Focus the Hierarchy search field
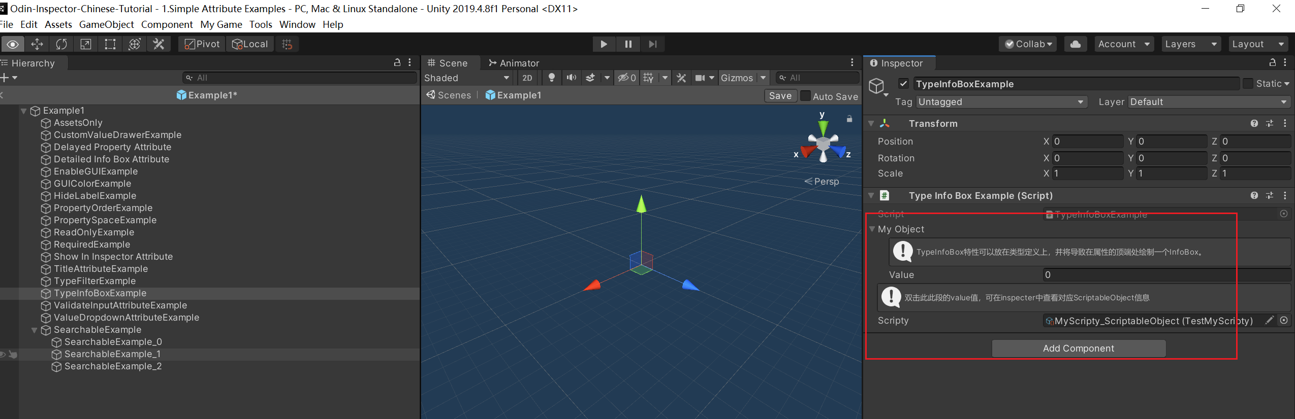Screen dimensions: 1295x419 point(300,78)
